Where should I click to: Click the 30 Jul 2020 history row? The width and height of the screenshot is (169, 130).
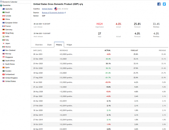click(x=100, y=82)
